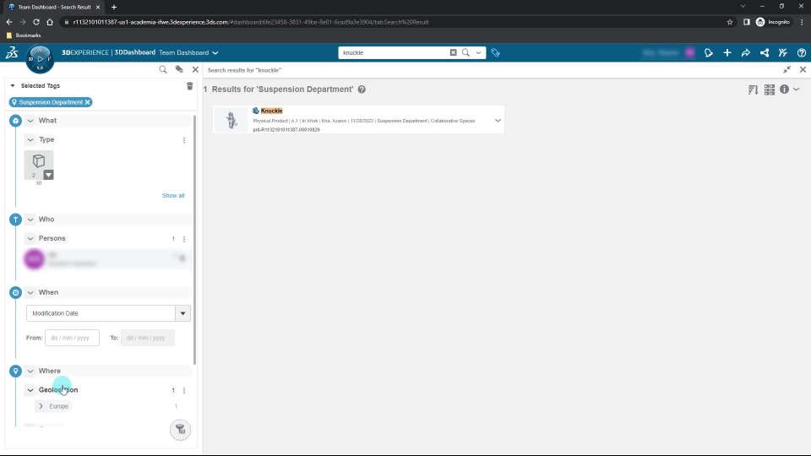Select the Team Dashboard browser tab
Image resolution: width=811 pixels, height=456 pixels.
click(54, 8)
